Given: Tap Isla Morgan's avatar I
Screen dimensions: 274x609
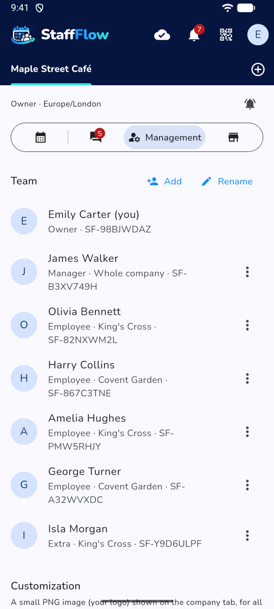Looking at the screenshot, I should 24,535.
